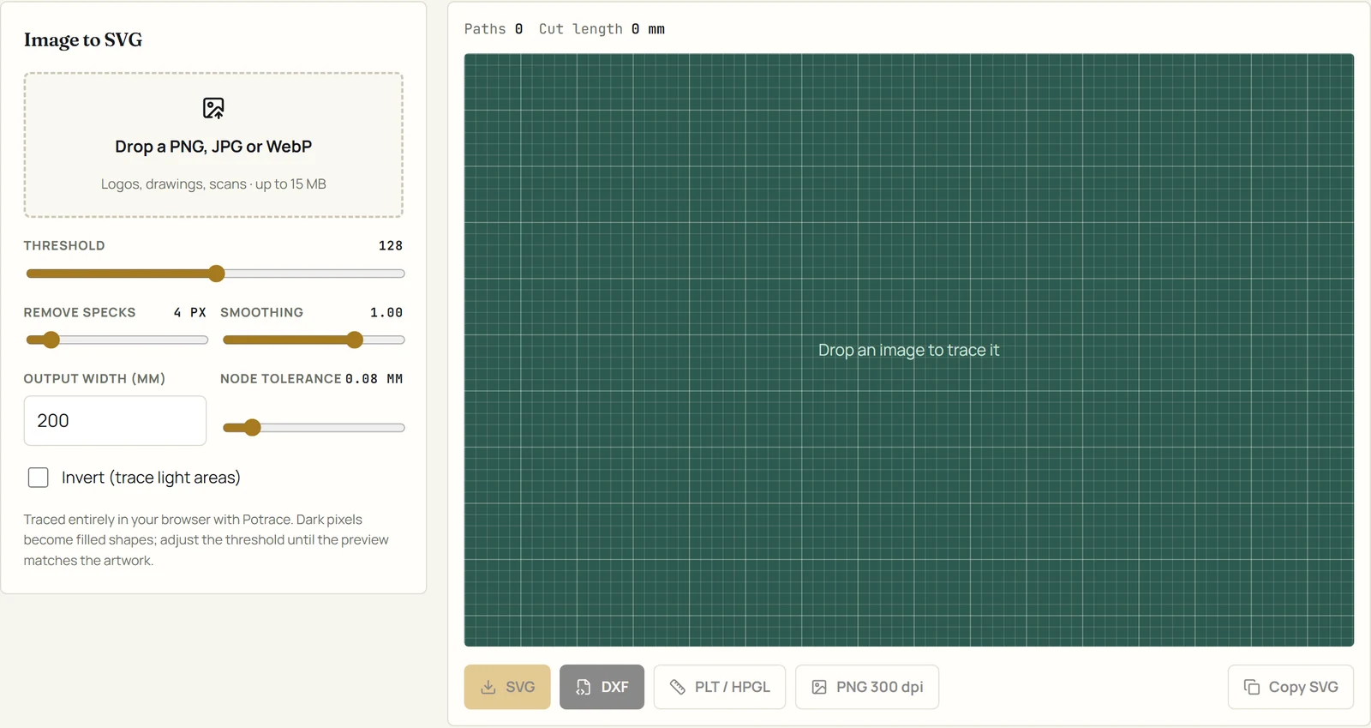
Task: Click the 'Cut length 0 mm' readout
Action: [602, 29]
